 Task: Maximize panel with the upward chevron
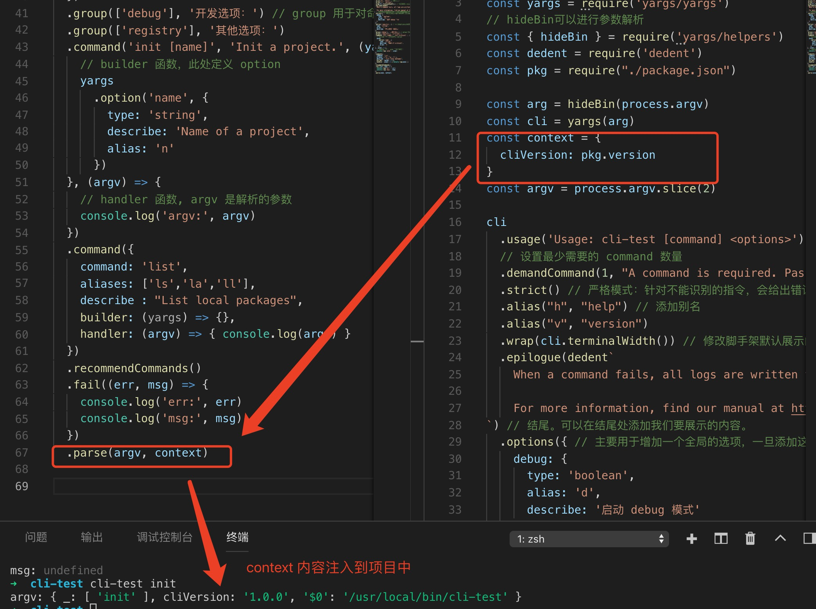point(780,538)
